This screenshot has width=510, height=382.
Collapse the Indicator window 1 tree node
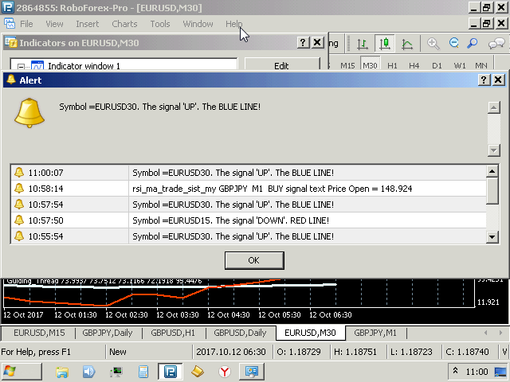[x=21, y=67]
